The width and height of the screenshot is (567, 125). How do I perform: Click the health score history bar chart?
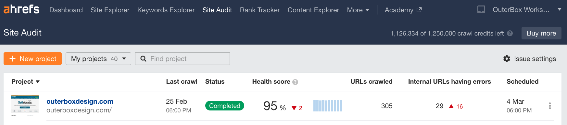(328, 106)
